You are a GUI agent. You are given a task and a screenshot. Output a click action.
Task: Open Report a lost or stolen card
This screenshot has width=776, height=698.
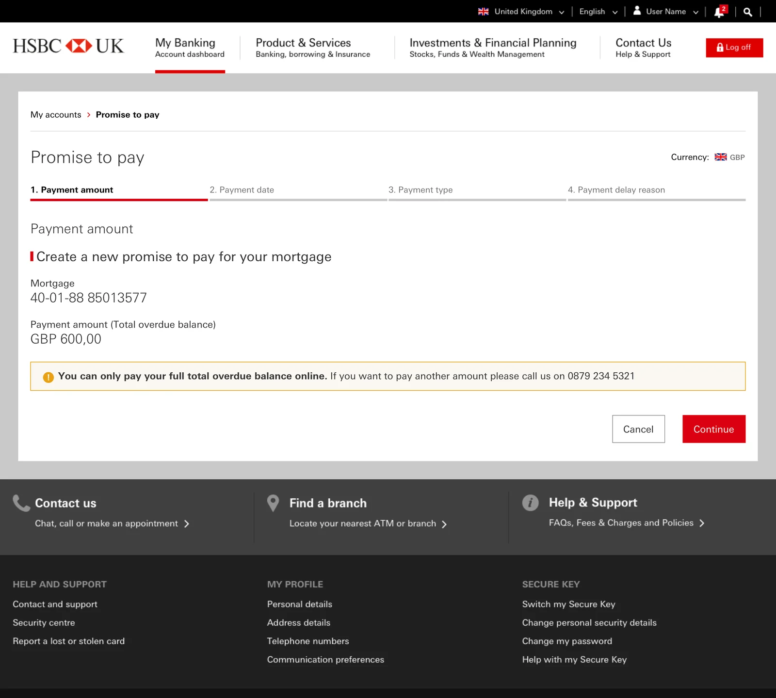point(68,641)
